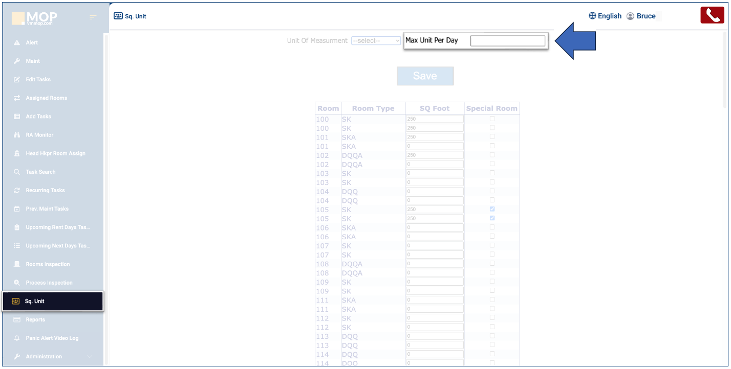Open the Bruce user account menu

(641, 16)
